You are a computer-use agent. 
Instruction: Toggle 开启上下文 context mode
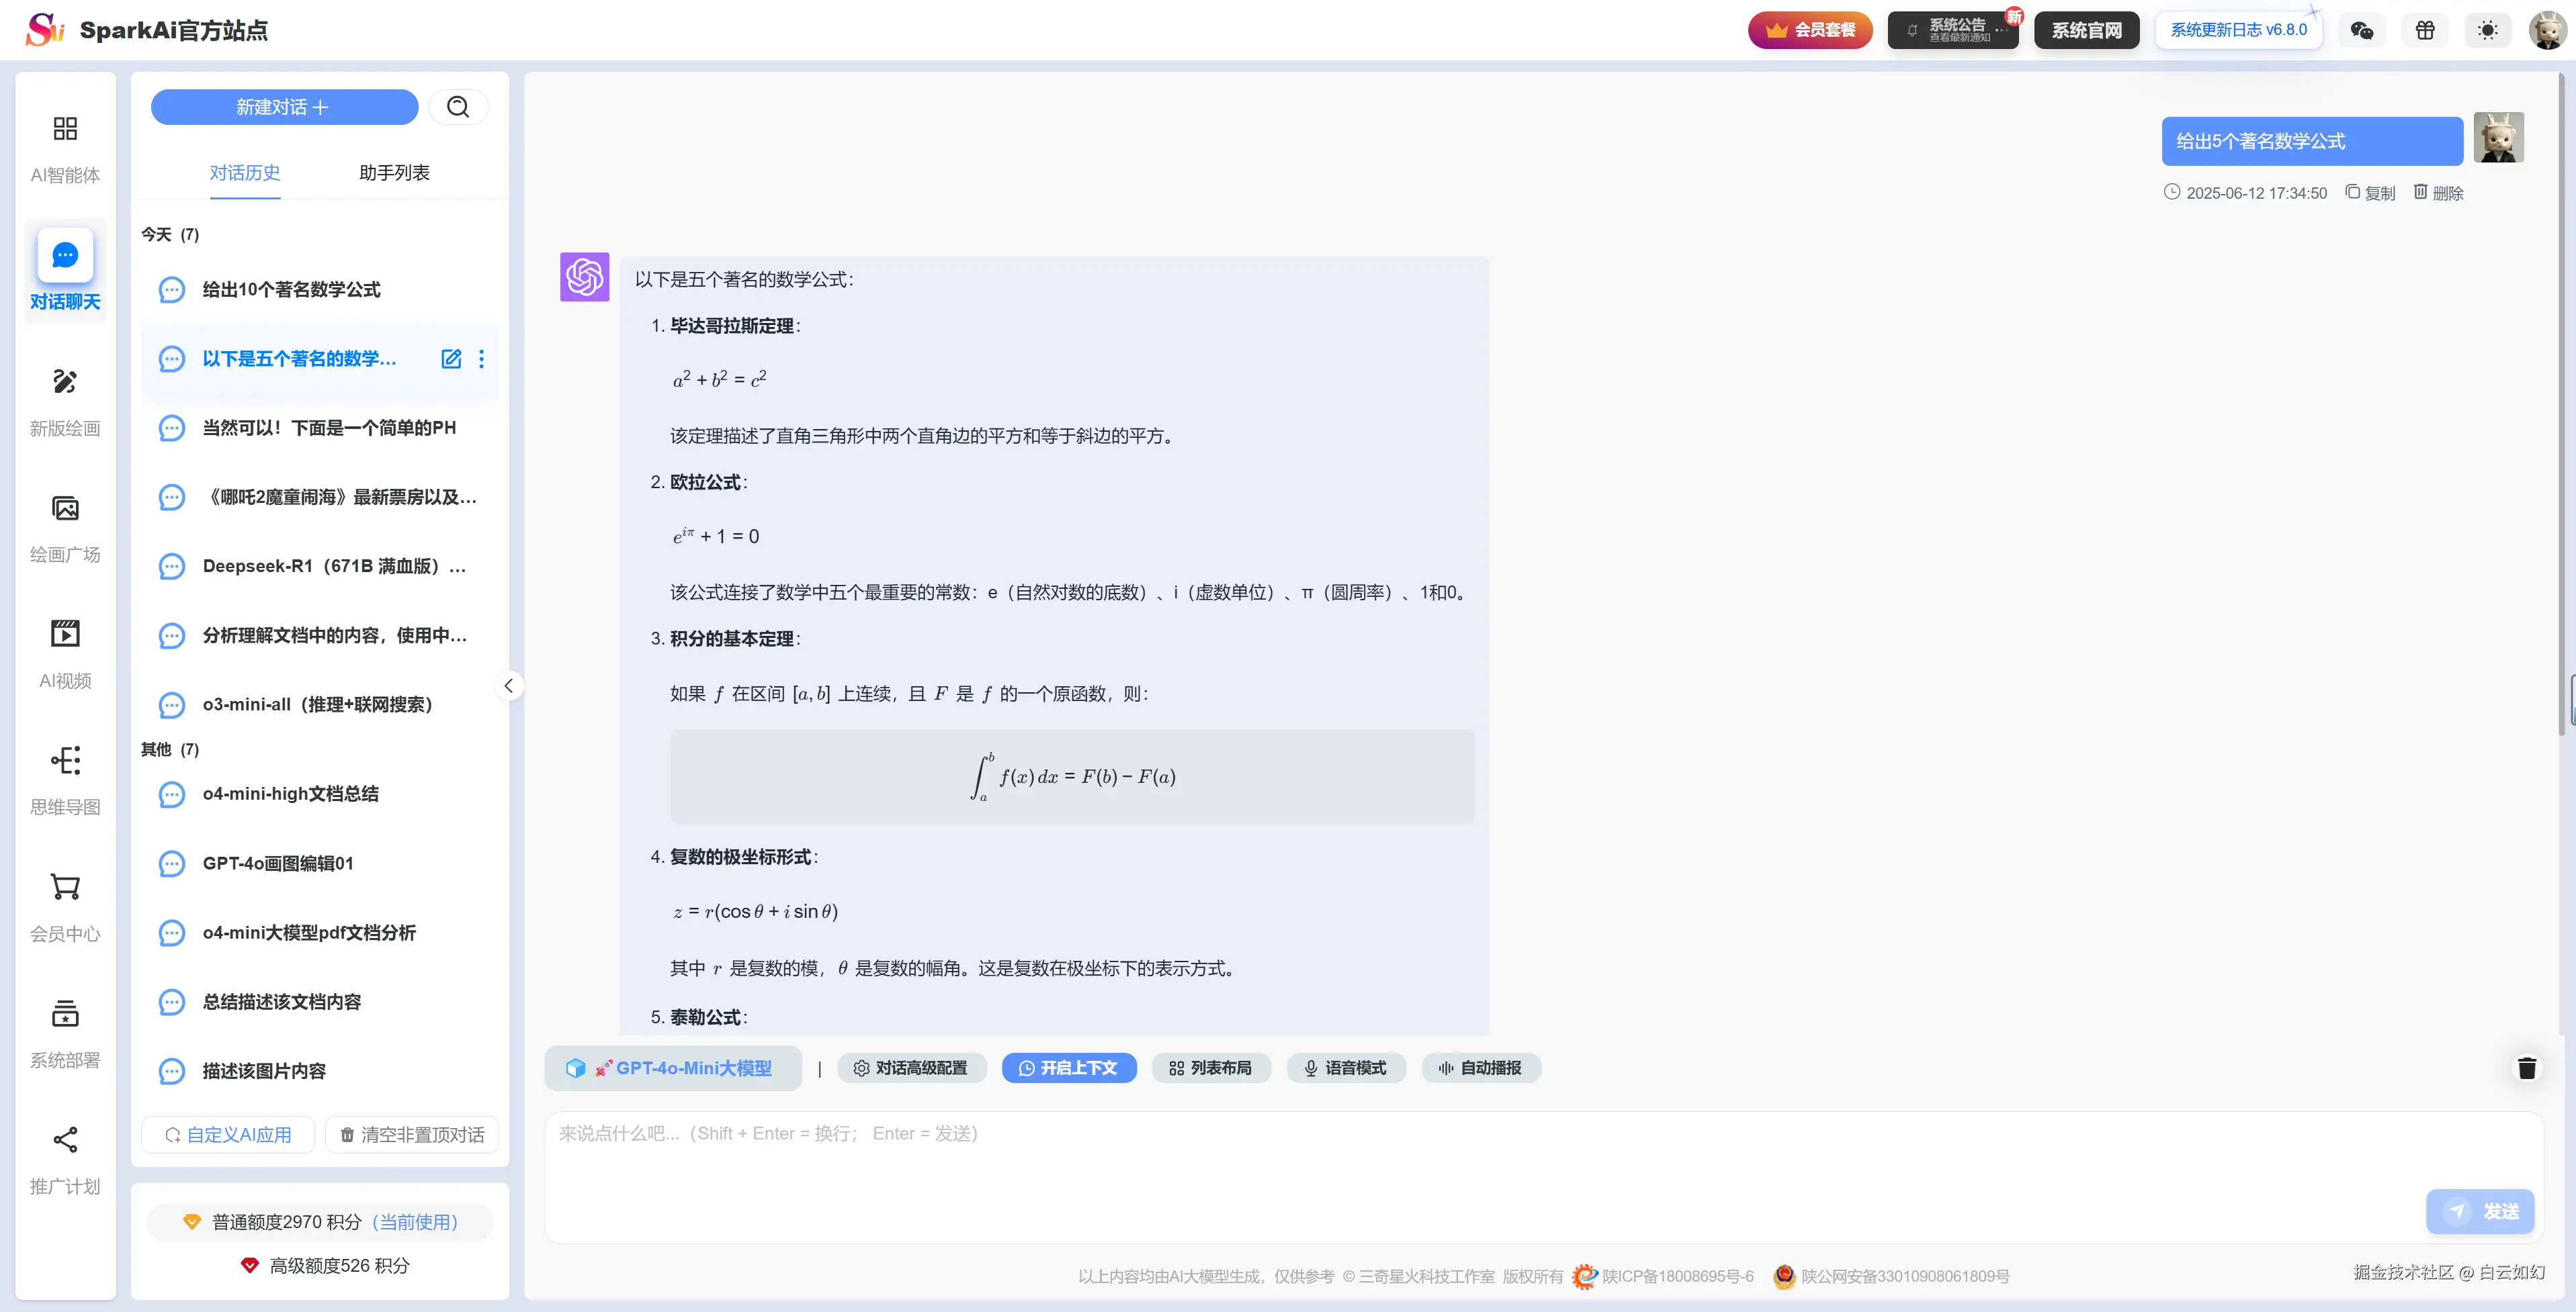pos(1068,1067)
